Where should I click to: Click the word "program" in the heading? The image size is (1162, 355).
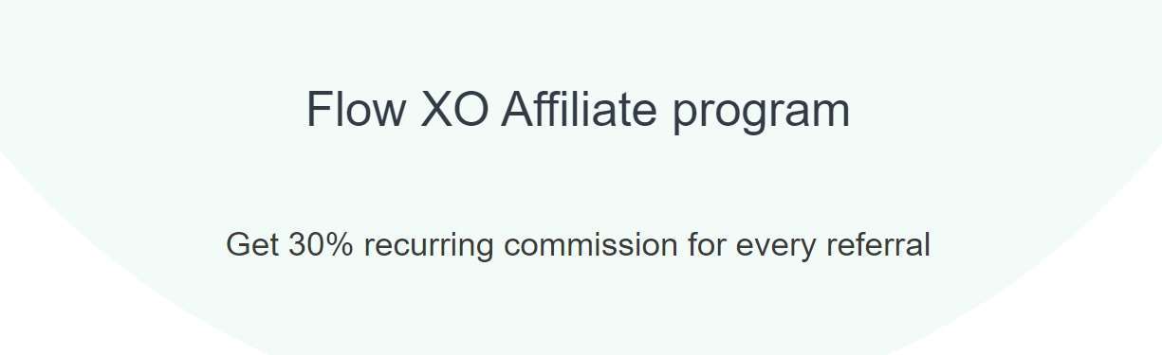762,115
